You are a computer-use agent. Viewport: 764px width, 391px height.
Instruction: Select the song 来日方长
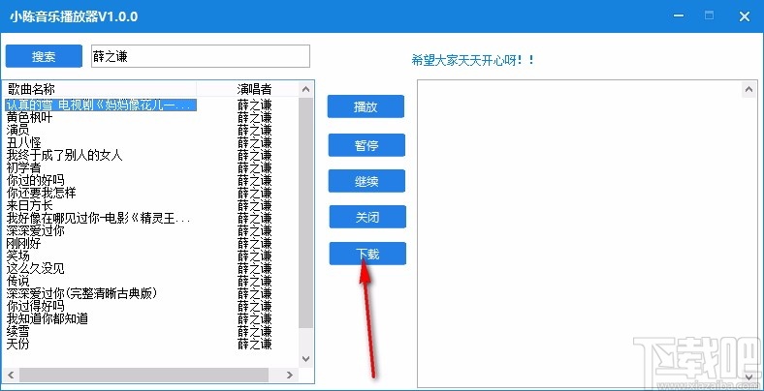pos(29,206)
